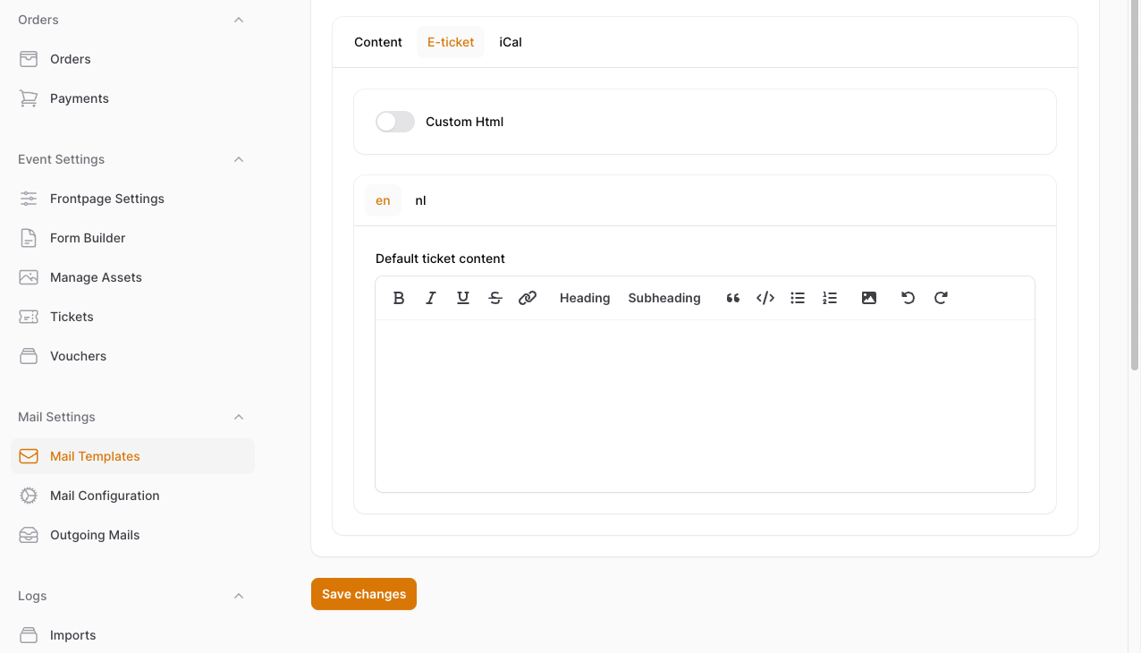Screen dimensions: 1141x653
Task: Enable the Custom Html switch
Action: click(395, 122)
